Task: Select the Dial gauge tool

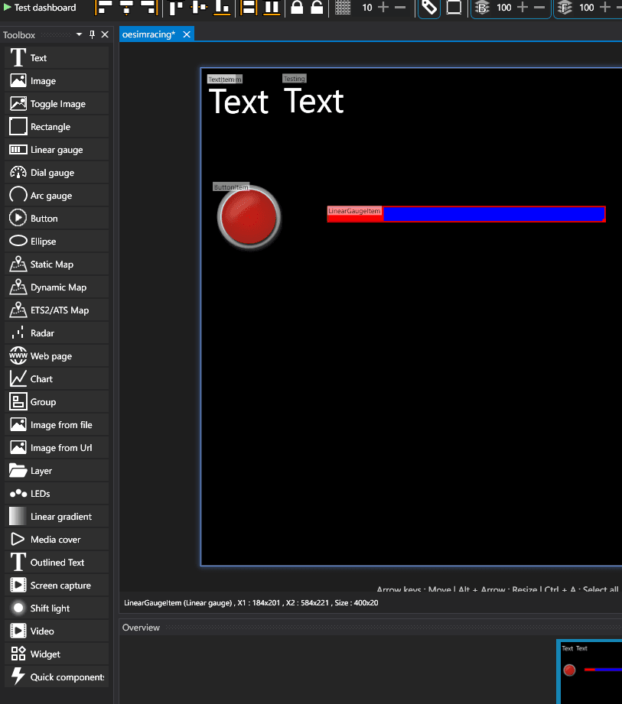Action: point(57,173)
